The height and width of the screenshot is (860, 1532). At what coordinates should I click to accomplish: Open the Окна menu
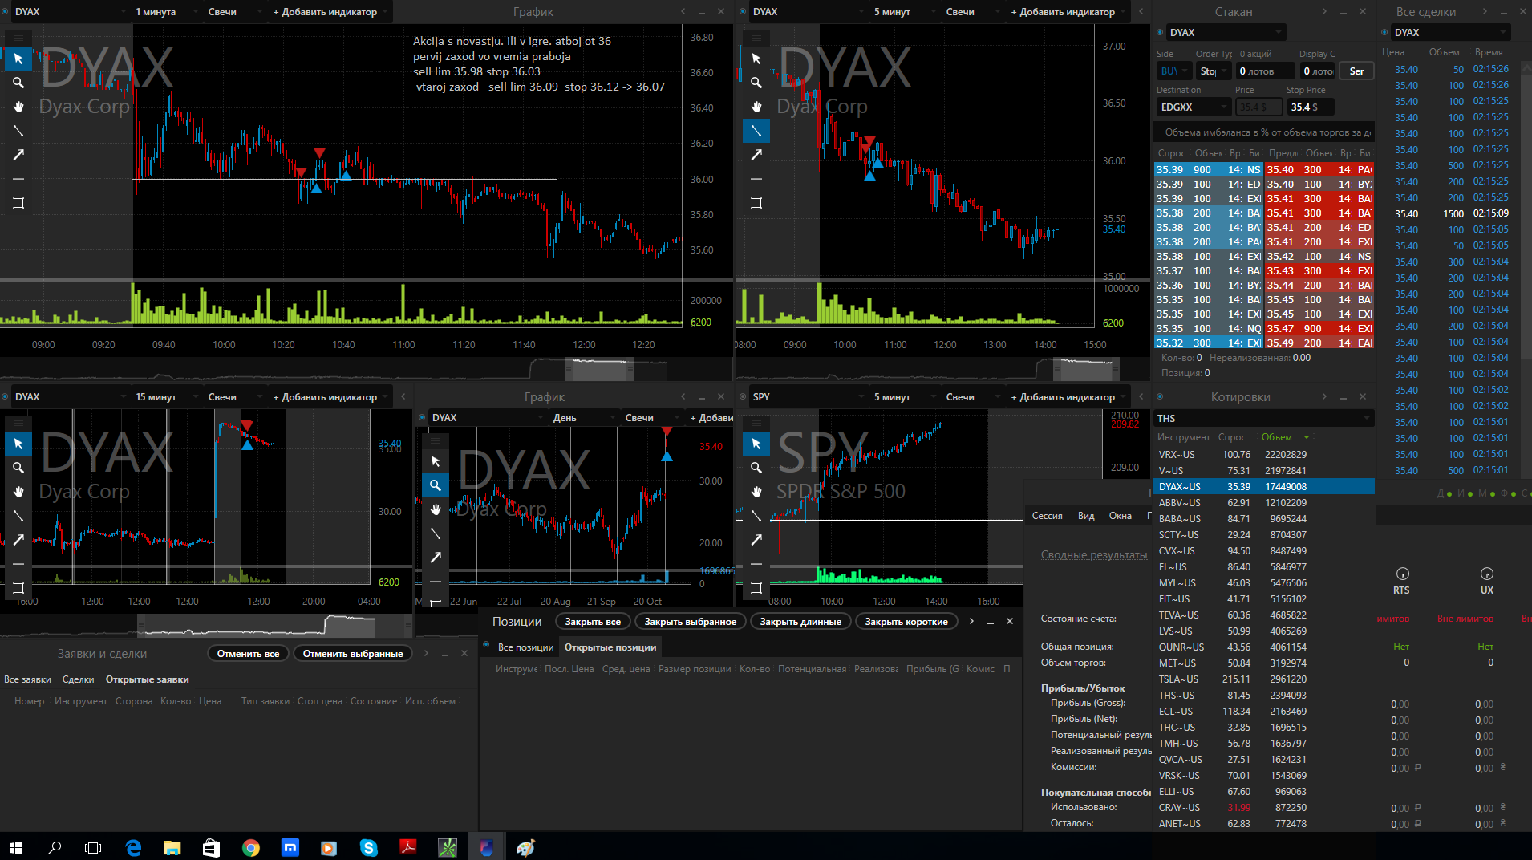(1121, 516)
